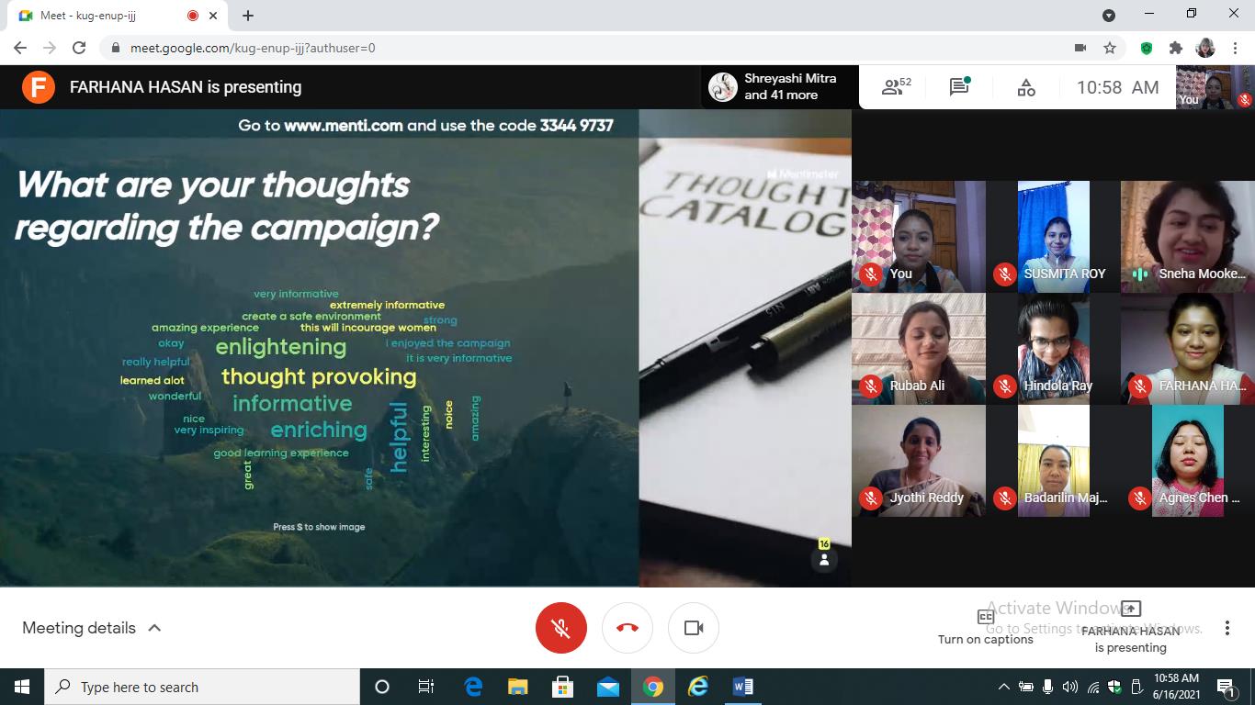Open the Meet activities icon
This screenshot has height=705, width=1255.
click(x=1026, y=87)
